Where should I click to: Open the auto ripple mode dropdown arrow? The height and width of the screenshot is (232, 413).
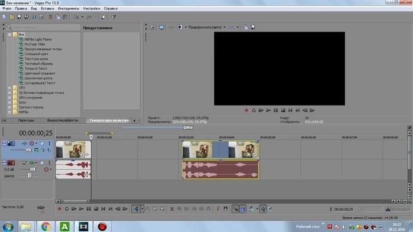pos(257,209)
